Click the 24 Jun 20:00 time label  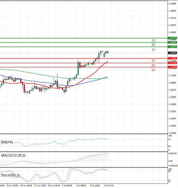pos(12,186)
